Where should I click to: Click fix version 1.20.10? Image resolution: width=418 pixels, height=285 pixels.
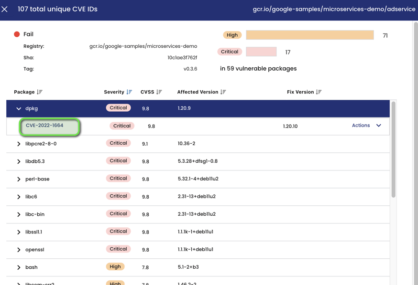[290, 127]
